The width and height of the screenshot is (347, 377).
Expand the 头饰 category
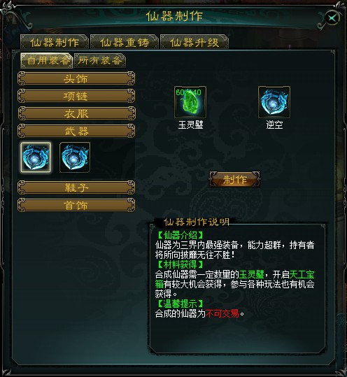pyautogui.click(x=76, y=78)
